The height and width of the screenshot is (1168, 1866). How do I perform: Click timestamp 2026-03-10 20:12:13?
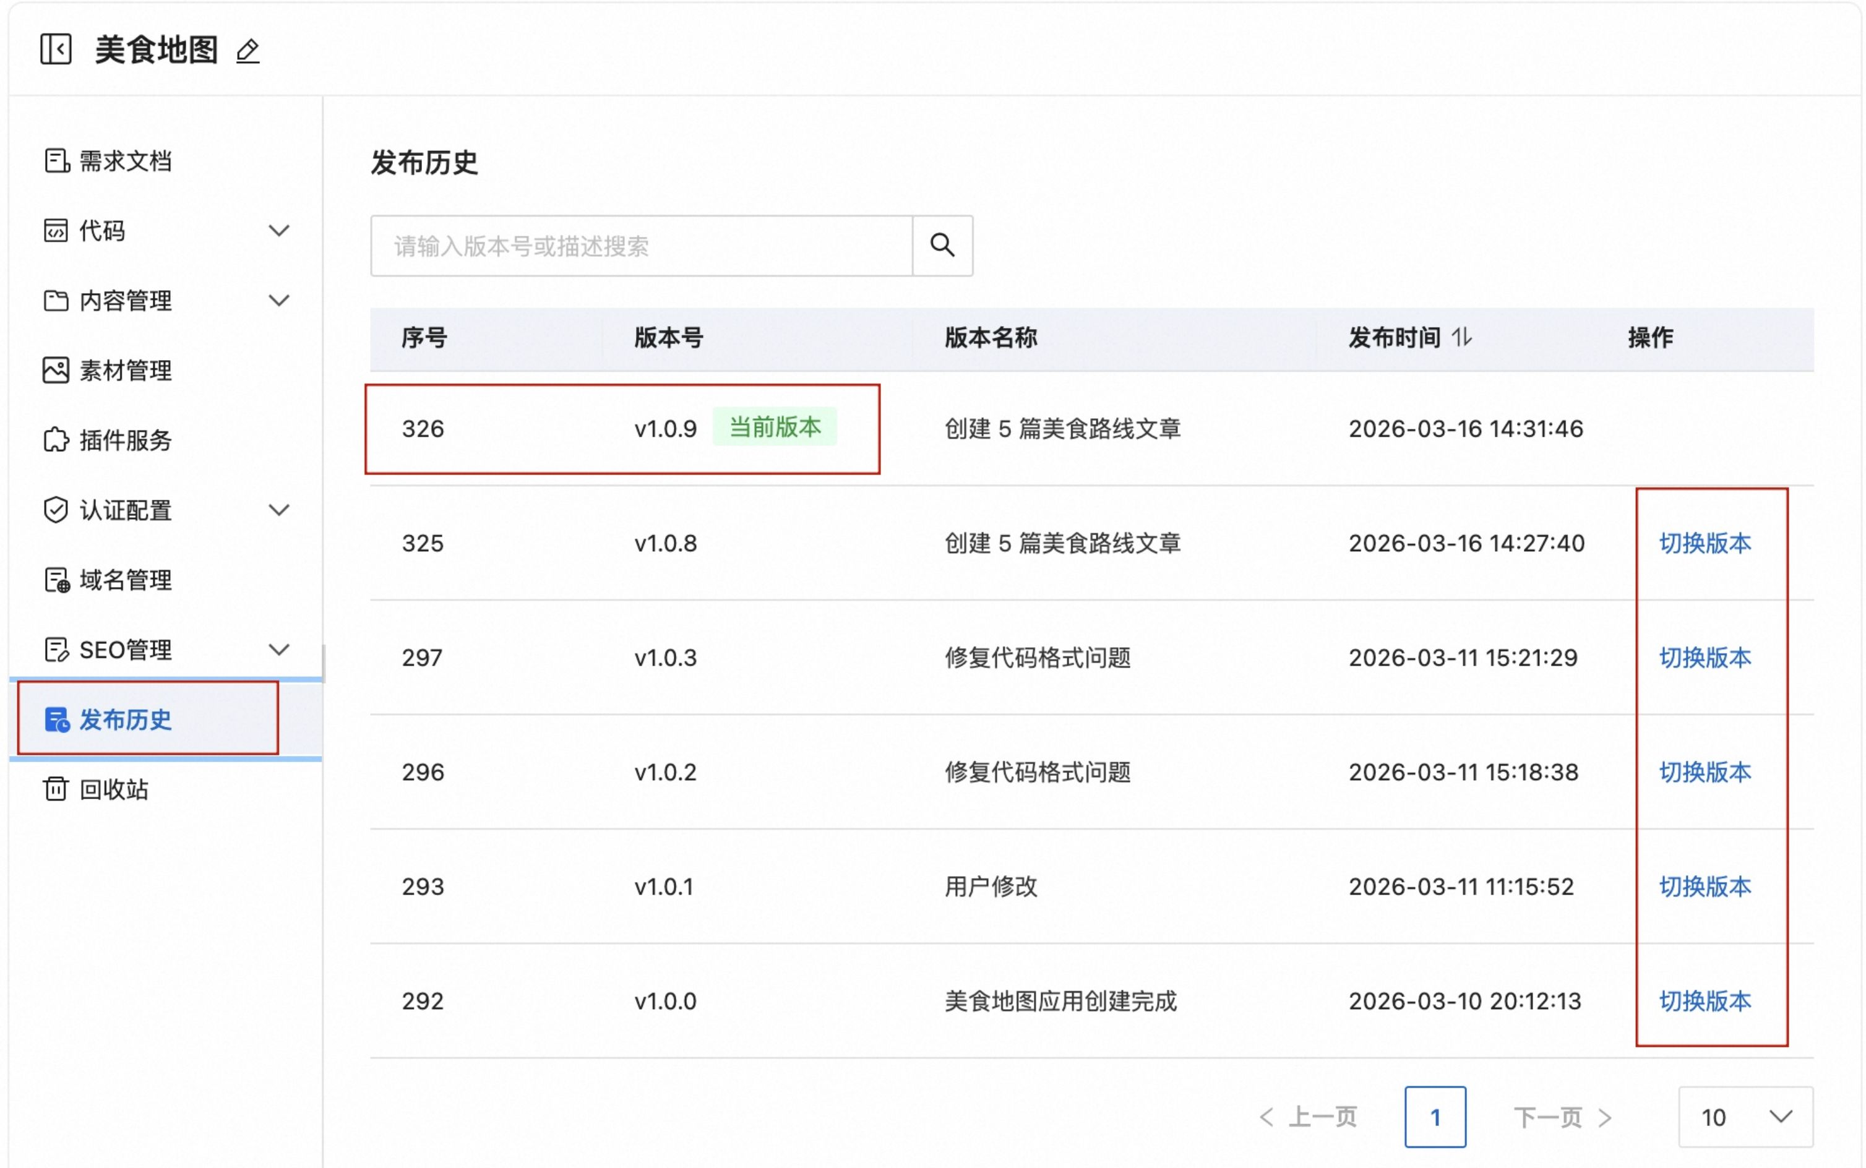tap(1464, 1000)
